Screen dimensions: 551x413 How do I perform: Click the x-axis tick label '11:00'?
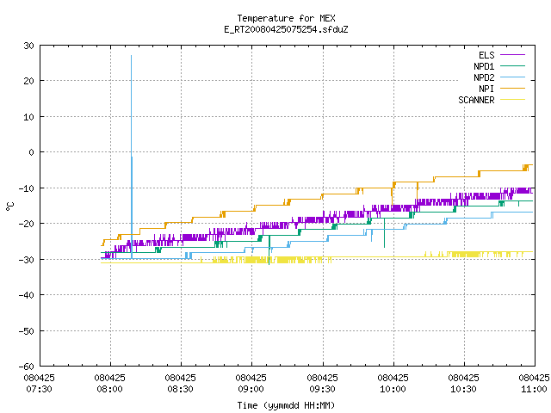[534, 389]
